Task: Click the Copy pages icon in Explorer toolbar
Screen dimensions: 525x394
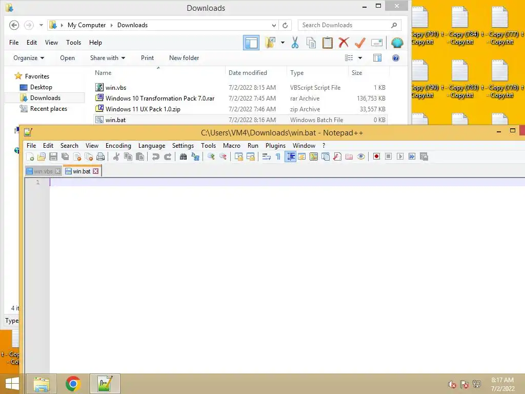Action: [x=311, y=43]
